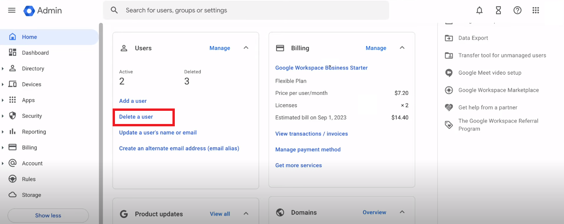Expand the Apps sidebar section arrow
The width and height of the screenshot is (564, 224).
click(x=3, y=100)
